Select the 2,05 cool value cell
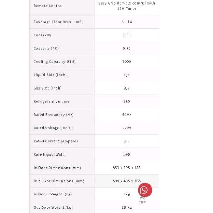Viewport: 213px width, 213px height. (127, 35)
